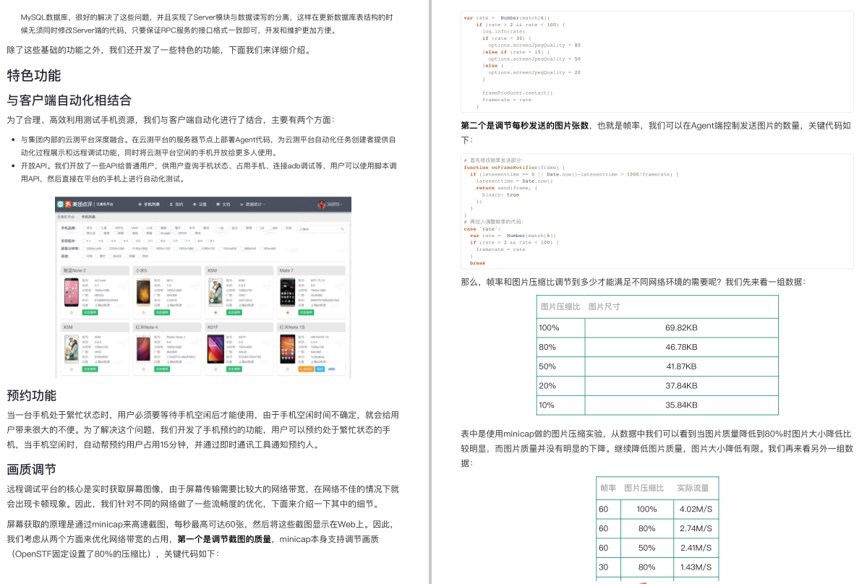The image size is (867, 584).
Task: Open the 文档 nav item
Action: [223, 205]
